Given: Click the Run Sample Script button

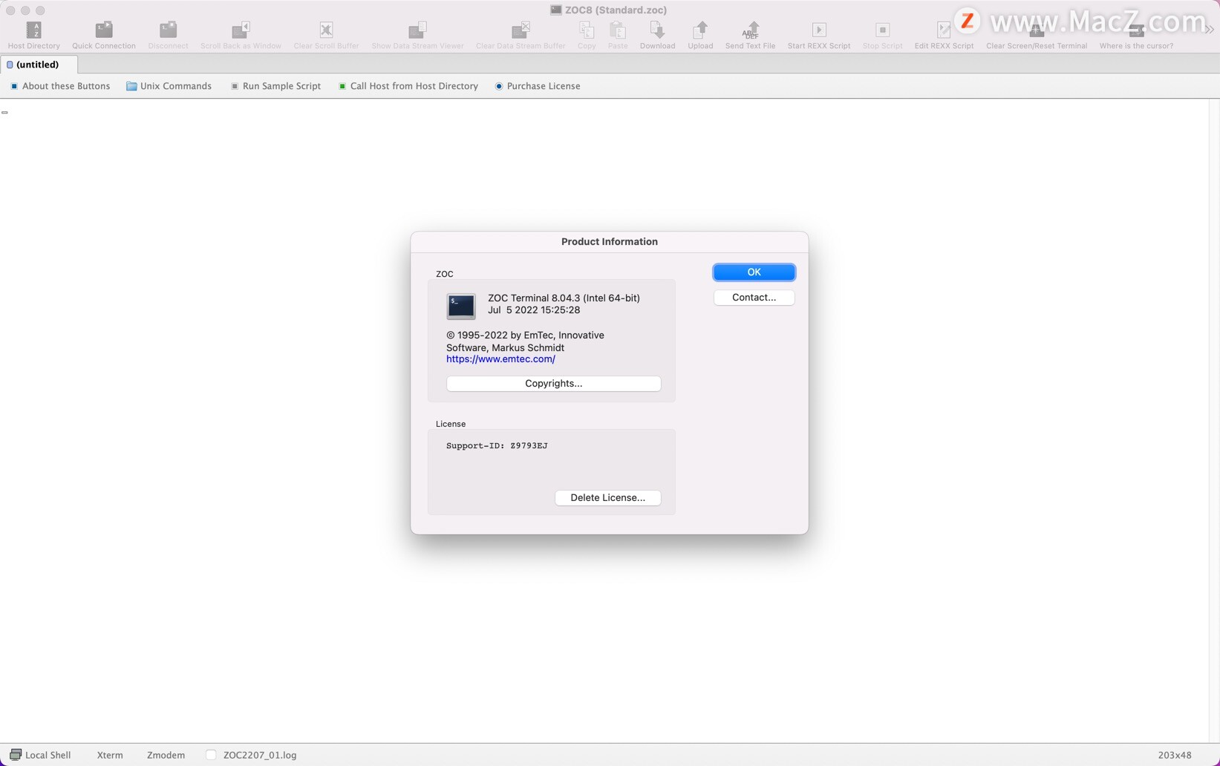Looking at the screenshot, I should coord(275,86).
